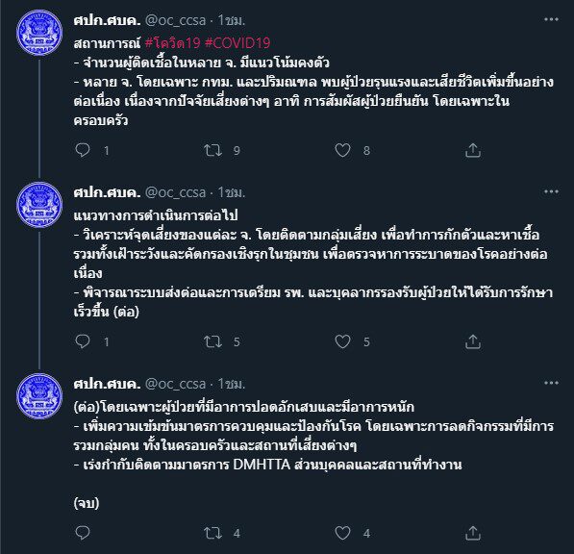Share the first tweet via share icon
The height and width of the screenshot is (554, 574).
[473, 150]
